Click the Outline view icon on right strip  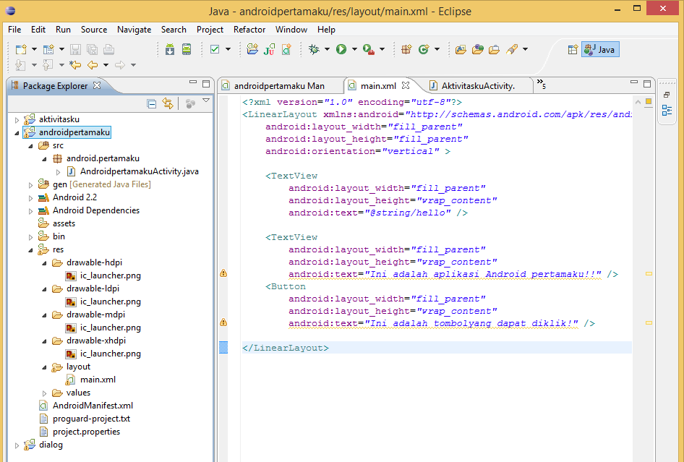click(x=667, y=110)
